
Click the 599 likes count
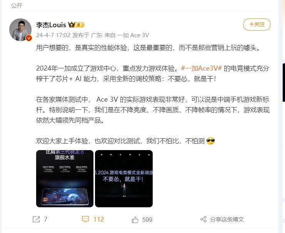point(147,220)
